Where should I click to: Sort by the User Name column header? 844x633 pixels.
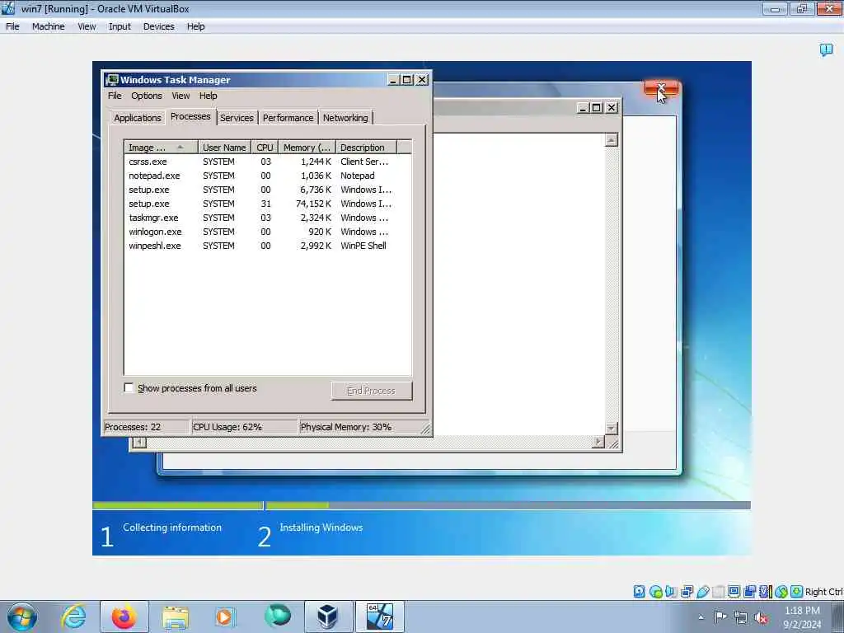coord(224,148)
